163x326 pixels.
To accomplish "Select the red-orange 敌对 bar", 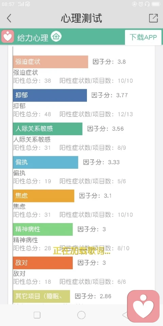I will (43, 263).
